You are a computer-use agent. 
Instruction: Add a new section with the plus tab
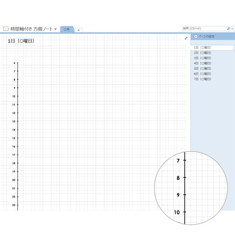pyautogui.click(x=78, y=30)
